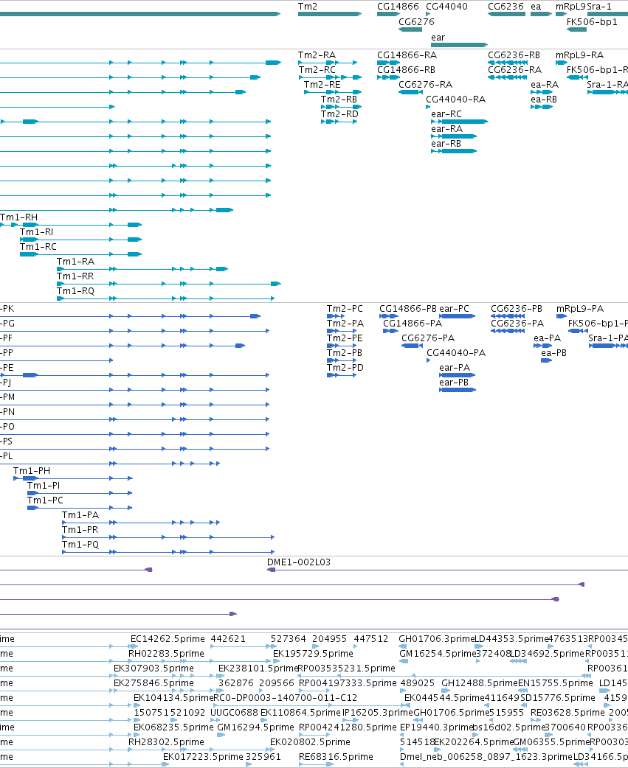The width and height of the screenshot is (628, 768).
Task: Click EST EK307903.5prime
Action: point(153,668)
